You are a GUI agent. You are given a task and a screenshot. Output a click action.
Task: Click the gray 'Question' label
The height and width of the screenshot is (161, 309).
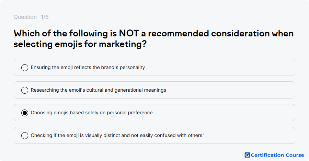(25, 17)
